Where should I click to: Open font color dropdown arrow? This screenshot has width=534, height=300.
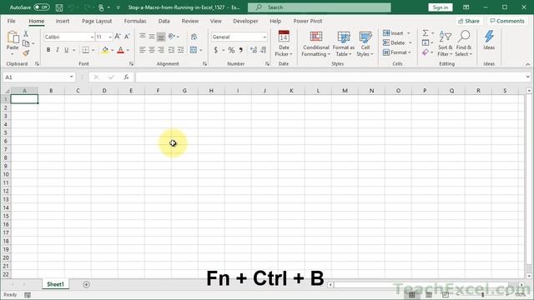click(128, 50)
